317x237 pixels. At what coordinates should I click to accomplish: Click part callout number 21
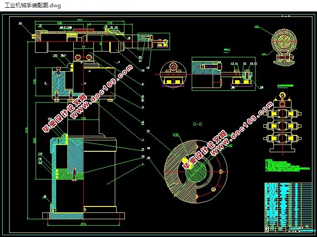click(x=143, y=149)
